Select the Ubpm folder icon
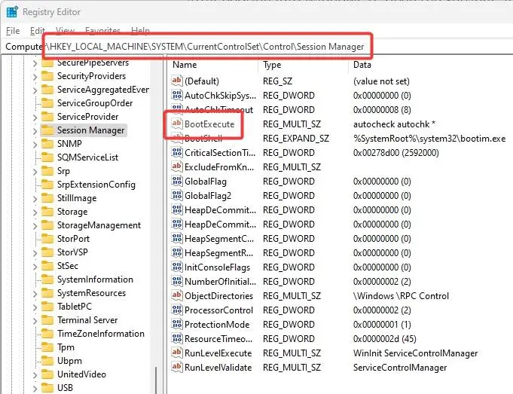This screenshot has width=513, height=394. click(x=47, y=361)
